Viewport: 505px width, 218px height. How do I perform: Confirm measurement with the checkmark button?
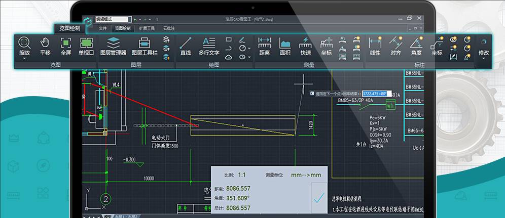pos(319,198)
